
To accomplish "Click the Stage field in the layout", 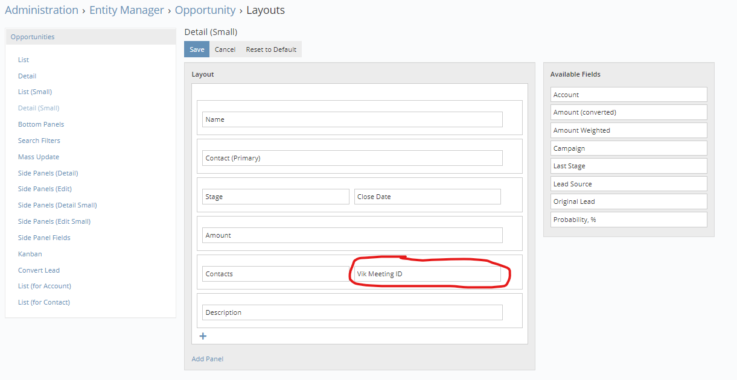I will (275, 196).
